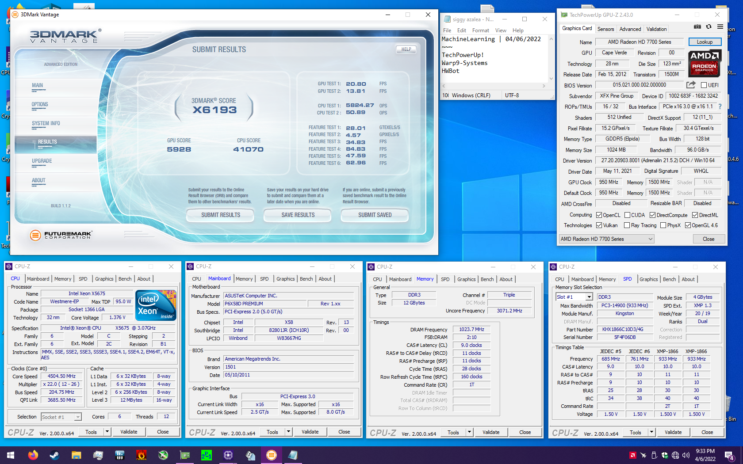Viewport: 743px width, 464px height.
Task: Click the 3DMark Vantage window title icon
Action: pos(15,15)
